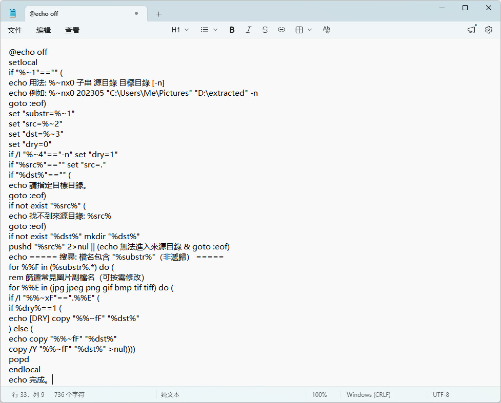This screenshot has height=403, width=501.
Task: Click the Notepad app icon
Action: [x=13, y=13]
